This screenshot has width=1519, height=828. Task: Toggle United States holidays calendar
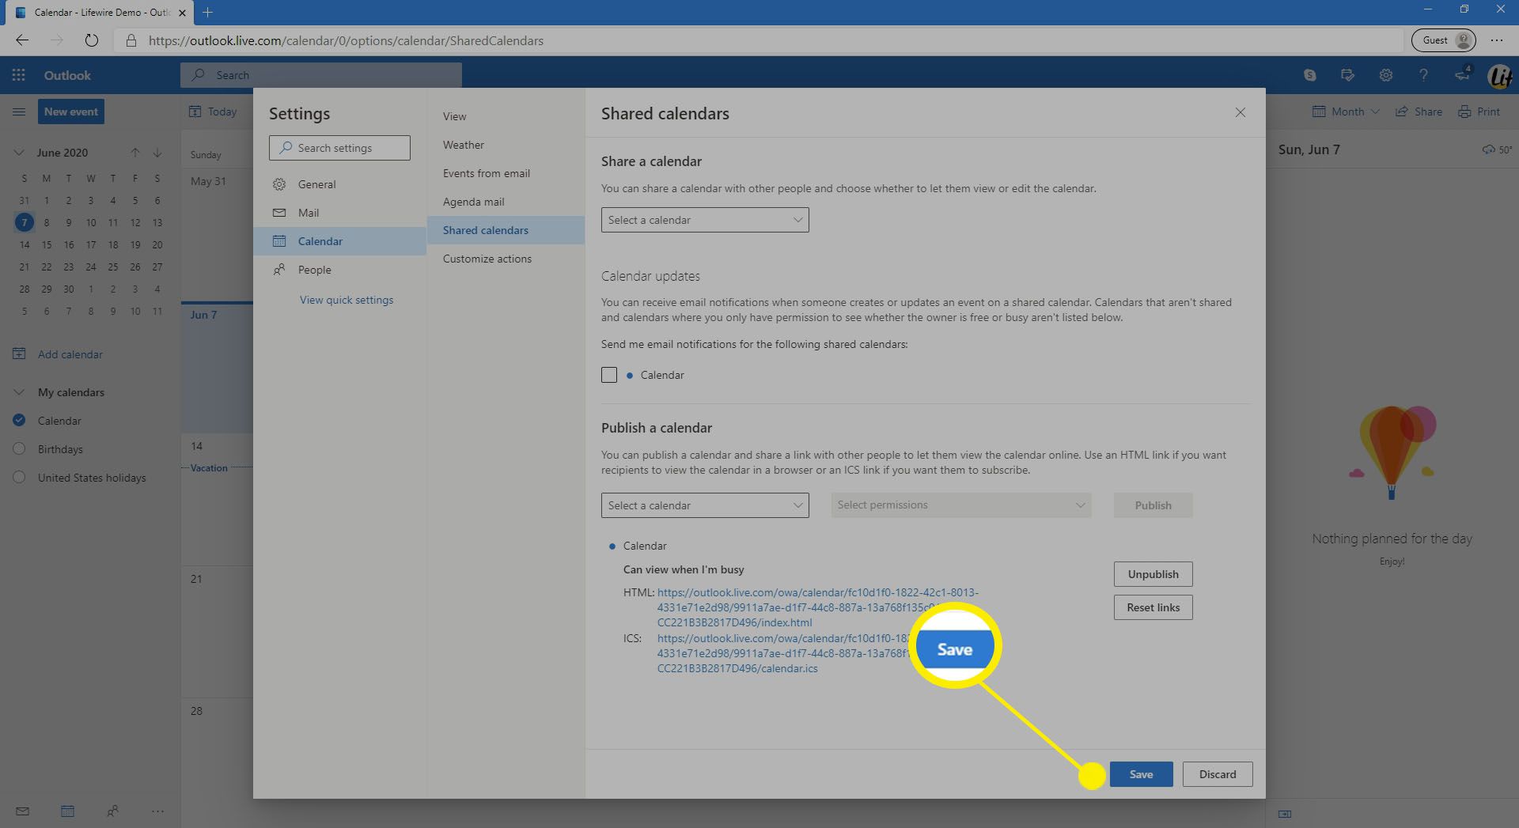click(x=20, y=478)
